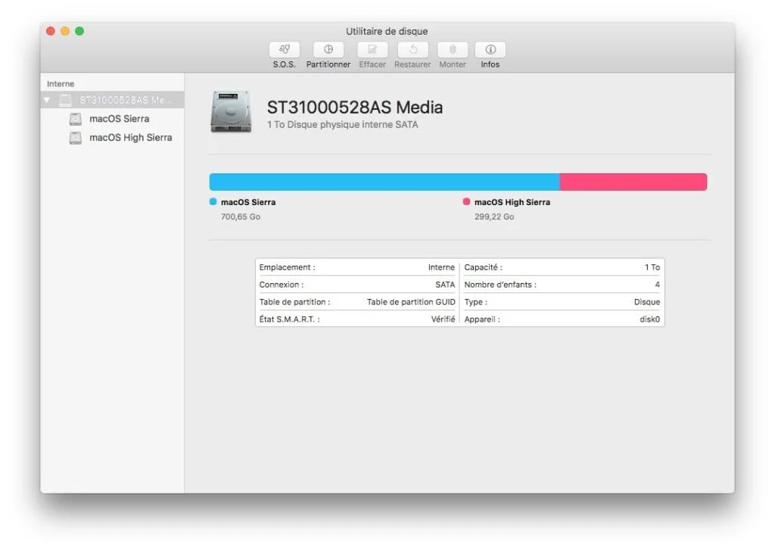Click the 'Table de partition :' label

coord(294,302)
